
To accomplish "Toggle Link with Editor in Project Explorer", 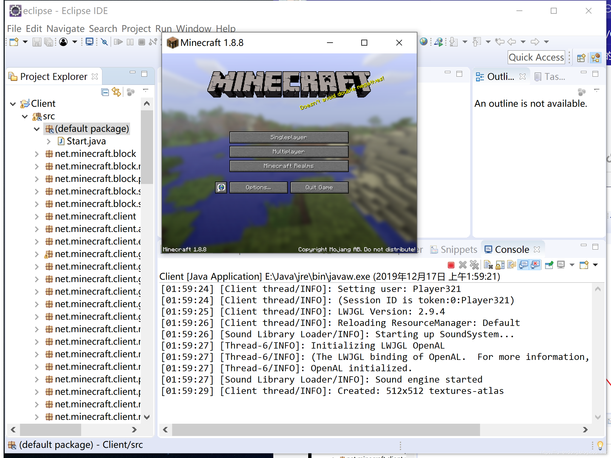I will [x=117, y=92].
